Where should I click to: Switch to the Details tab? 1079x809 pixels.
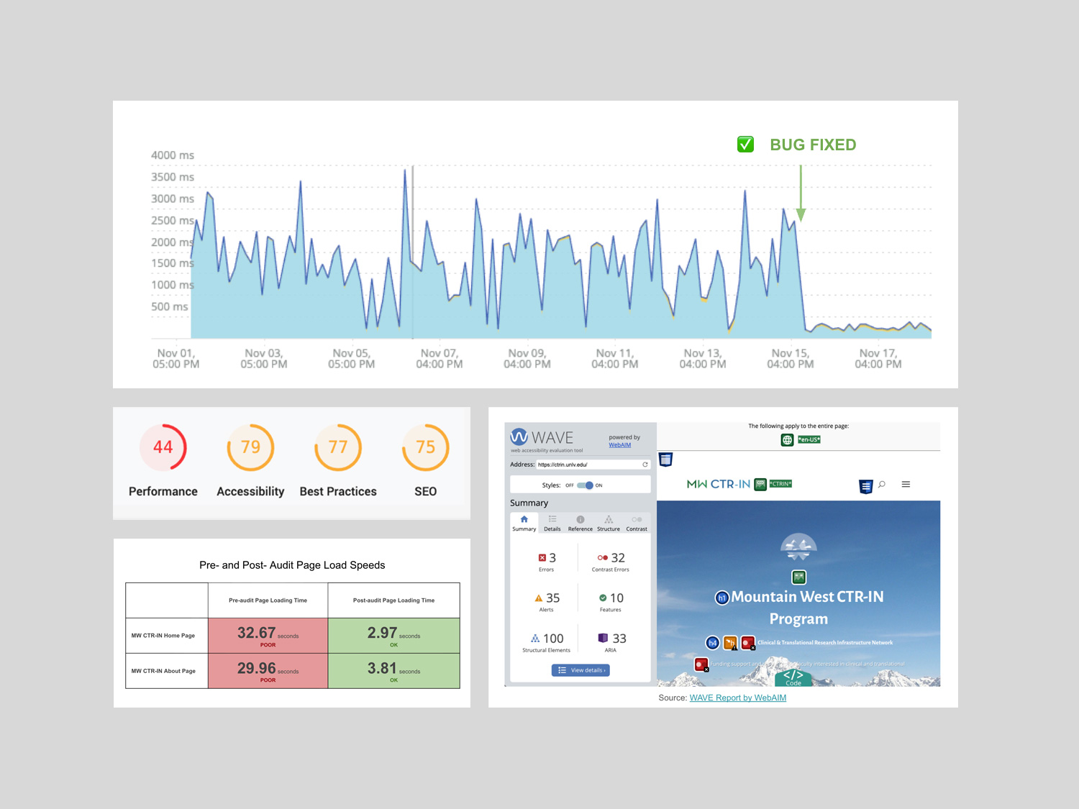pyautogui.click(x=552, y=523)
